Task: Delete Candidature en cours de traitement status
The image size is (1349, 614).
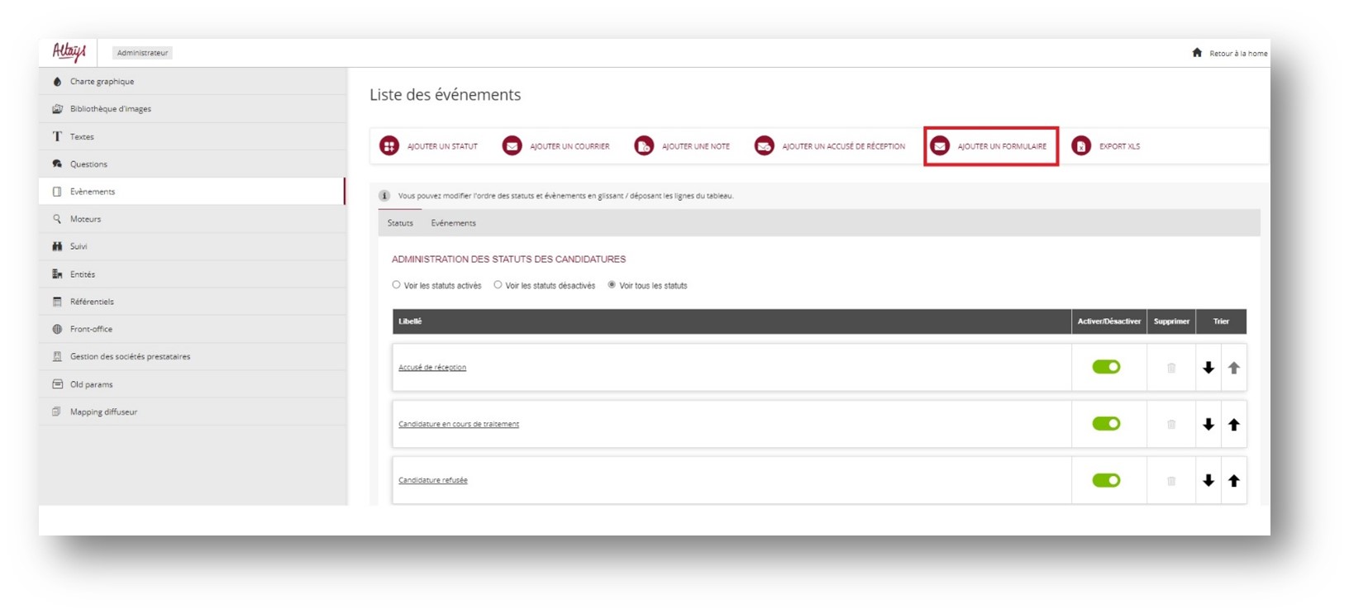Action: tap(1171, 425)
